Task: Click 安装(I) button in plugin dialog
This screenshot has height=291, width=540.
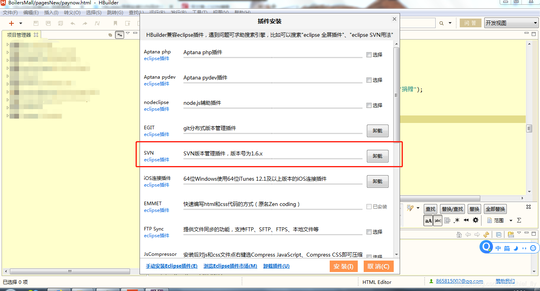Action: pyautogui.click(x=343, y=266)
